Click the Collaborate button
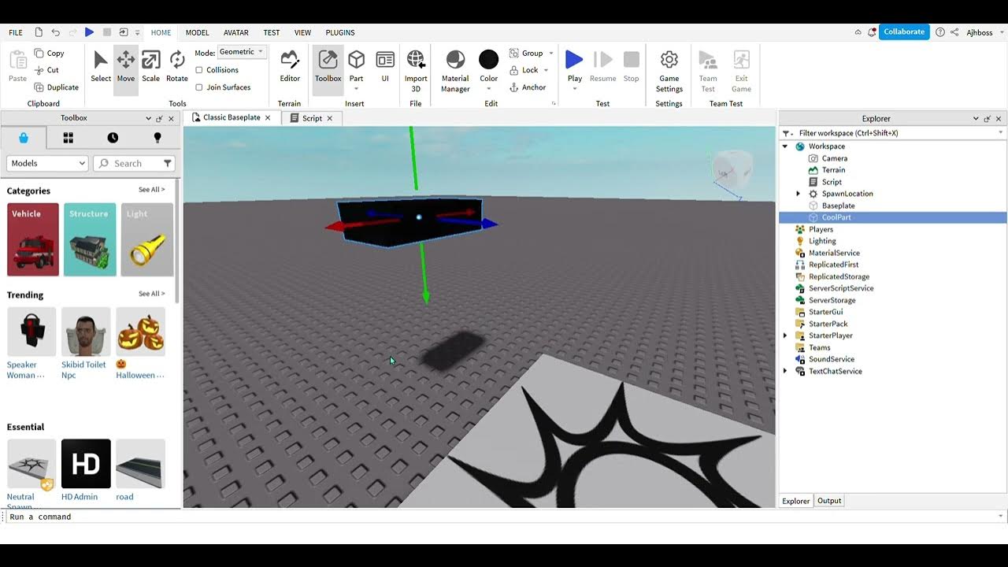 [x=904, y=32]
